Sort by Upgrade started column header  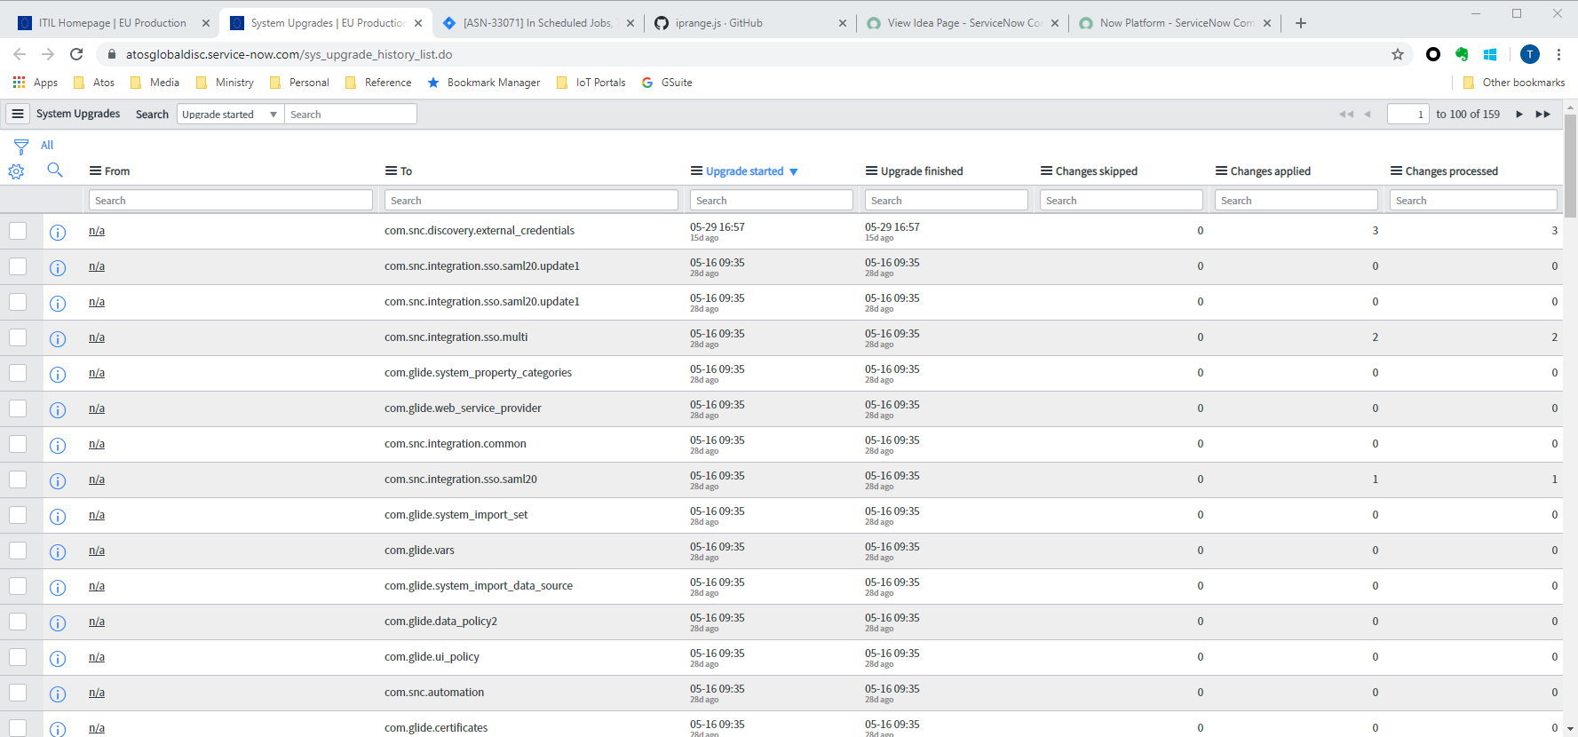(744, 171)
